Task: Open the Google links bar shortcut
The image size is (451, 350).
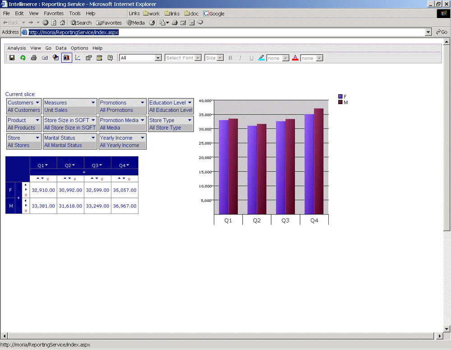Action: (214, 14)
